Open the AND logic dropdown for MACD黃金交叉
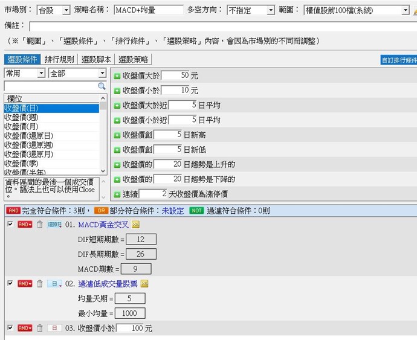This screenshot has width=417, height=340. (25, 225)
